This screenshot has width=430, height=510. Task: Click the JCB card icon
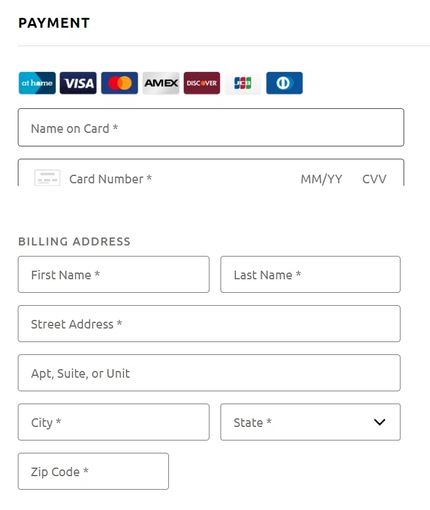click(x=243, y=83)
